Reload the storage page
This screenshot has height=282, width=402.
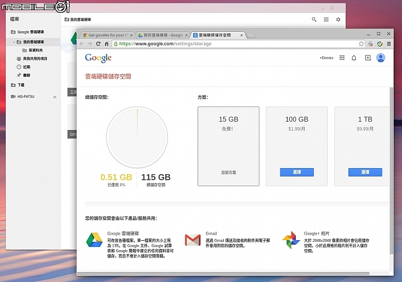pyautogui.click(x=98, y=44)
